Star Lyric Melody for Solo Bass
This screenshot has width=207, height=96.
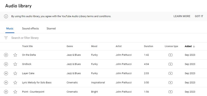tap(15, 83)
